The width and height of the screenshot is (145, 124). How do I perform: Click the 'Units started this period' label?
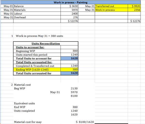(31, 55)
